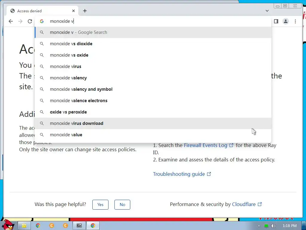Image resolution: width=306 pixels, height=230 pixels.
Task: Close the Access denied tab
Action: click(x=74, y=11)
